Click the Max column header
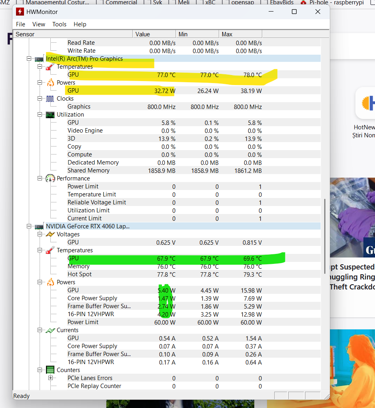 (240, 34)
